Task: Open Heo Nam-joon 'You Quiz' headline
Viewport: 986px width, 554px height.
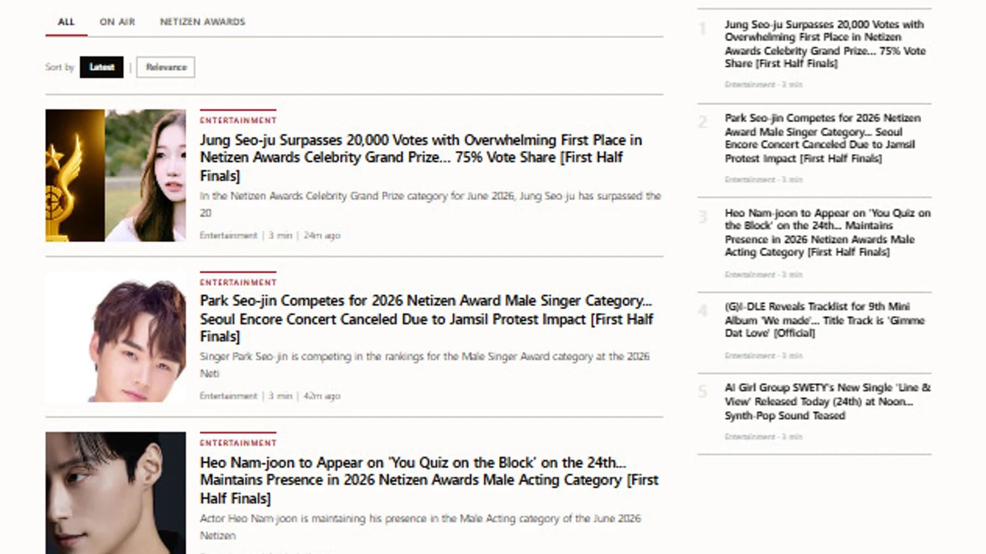Action: click(429, 480)
